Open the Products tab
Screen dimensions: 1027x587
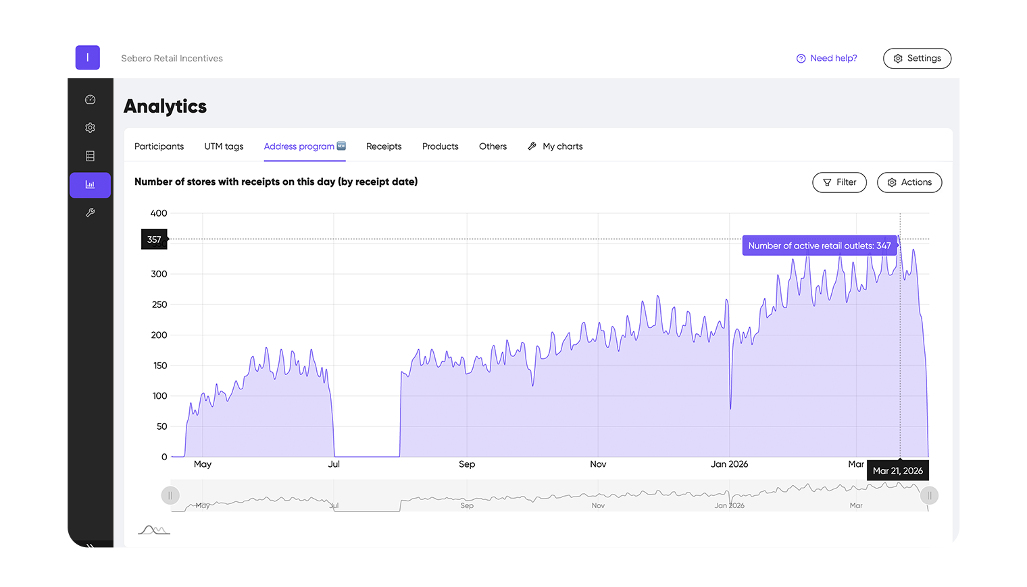[x=440, y=146]
